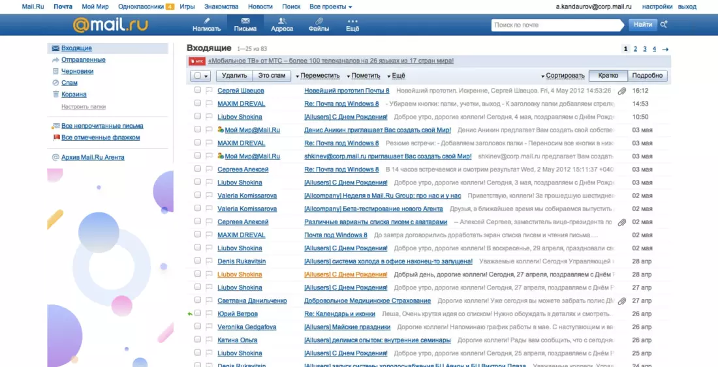This screenshot has width=718, height=367.
Task: Tick checkbox for Неделя в Mail.Ru Group message
Action: (198, 195)
